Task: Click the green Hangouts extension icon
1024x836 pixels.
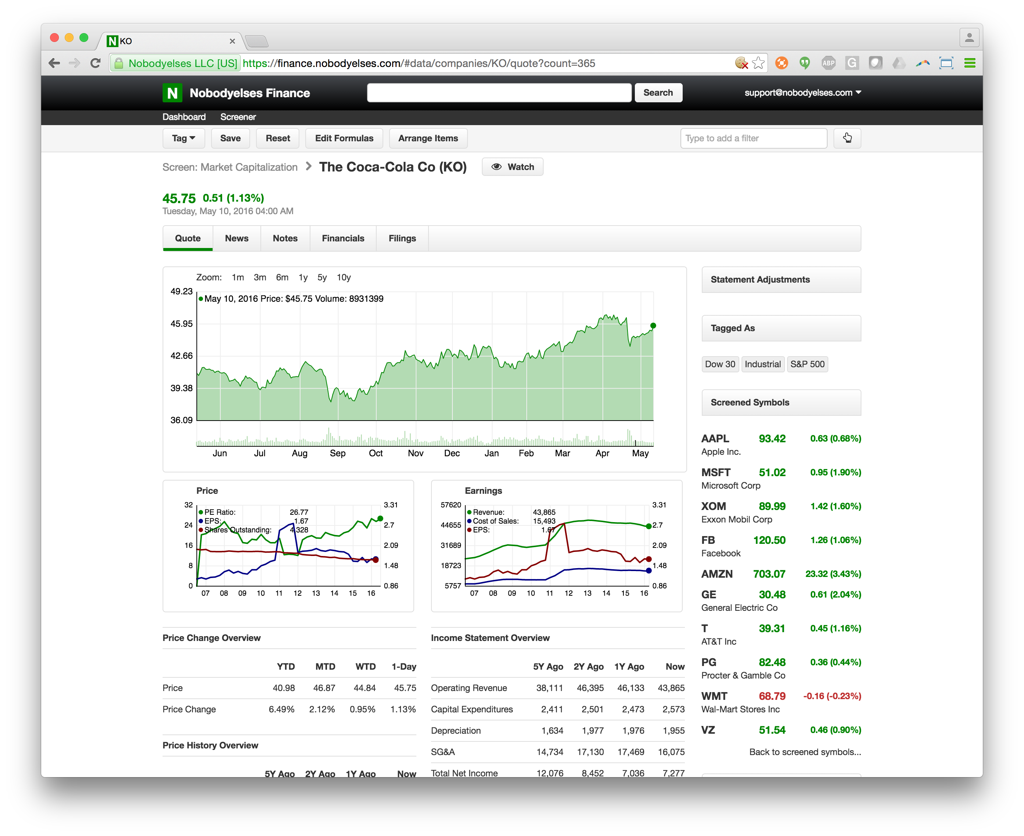Action: (804, 63)
